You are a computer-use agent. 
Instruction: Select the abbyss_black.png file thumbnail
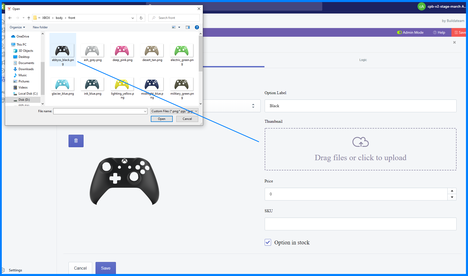click(x=63, y=50)
